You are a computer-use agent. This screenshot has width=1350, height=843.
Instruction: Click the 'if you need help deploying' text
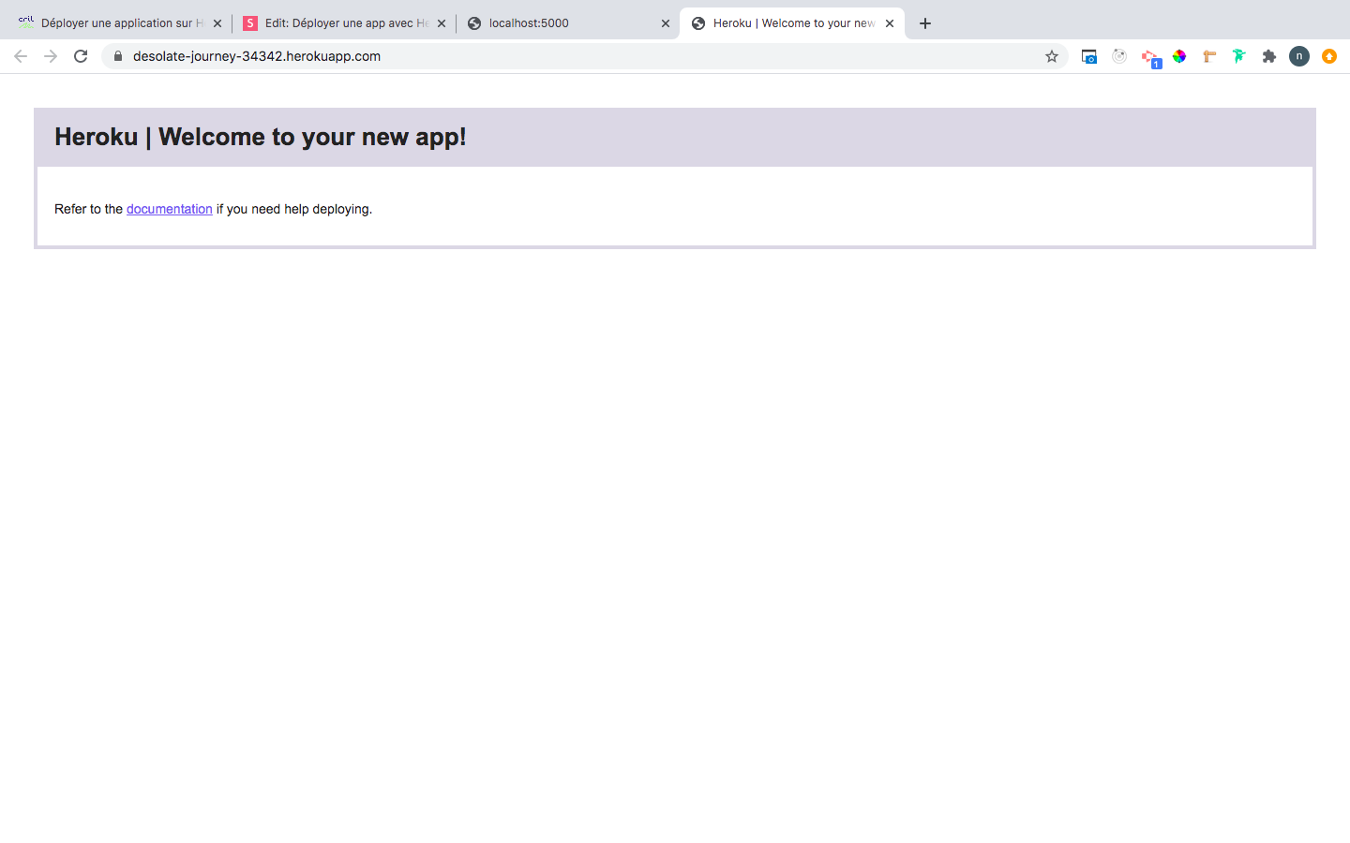[x=294, y=209]
